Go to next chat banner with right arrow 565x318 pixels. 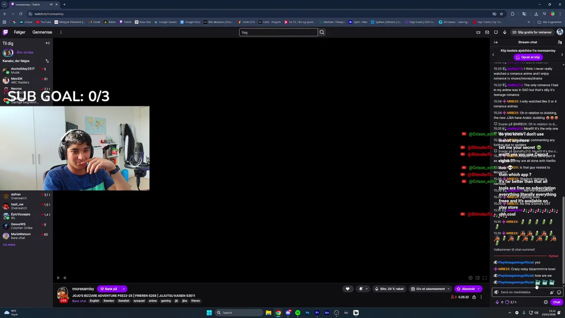point(562,54)
